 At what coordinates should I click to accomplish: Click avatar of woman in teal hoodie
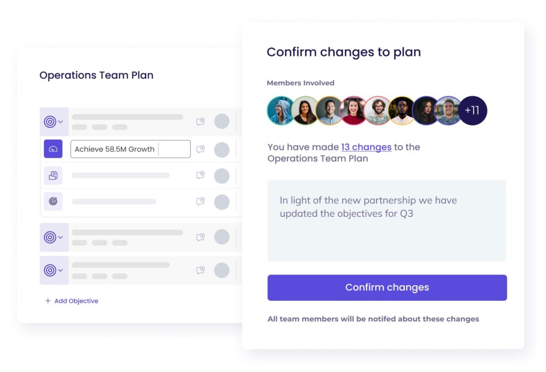pyautogui.click(x=280, y=111)
